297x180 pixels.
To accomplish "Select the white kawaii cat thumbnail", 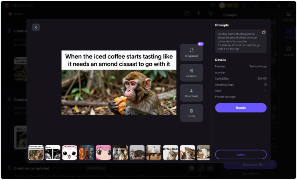I will tap(70, 152).
